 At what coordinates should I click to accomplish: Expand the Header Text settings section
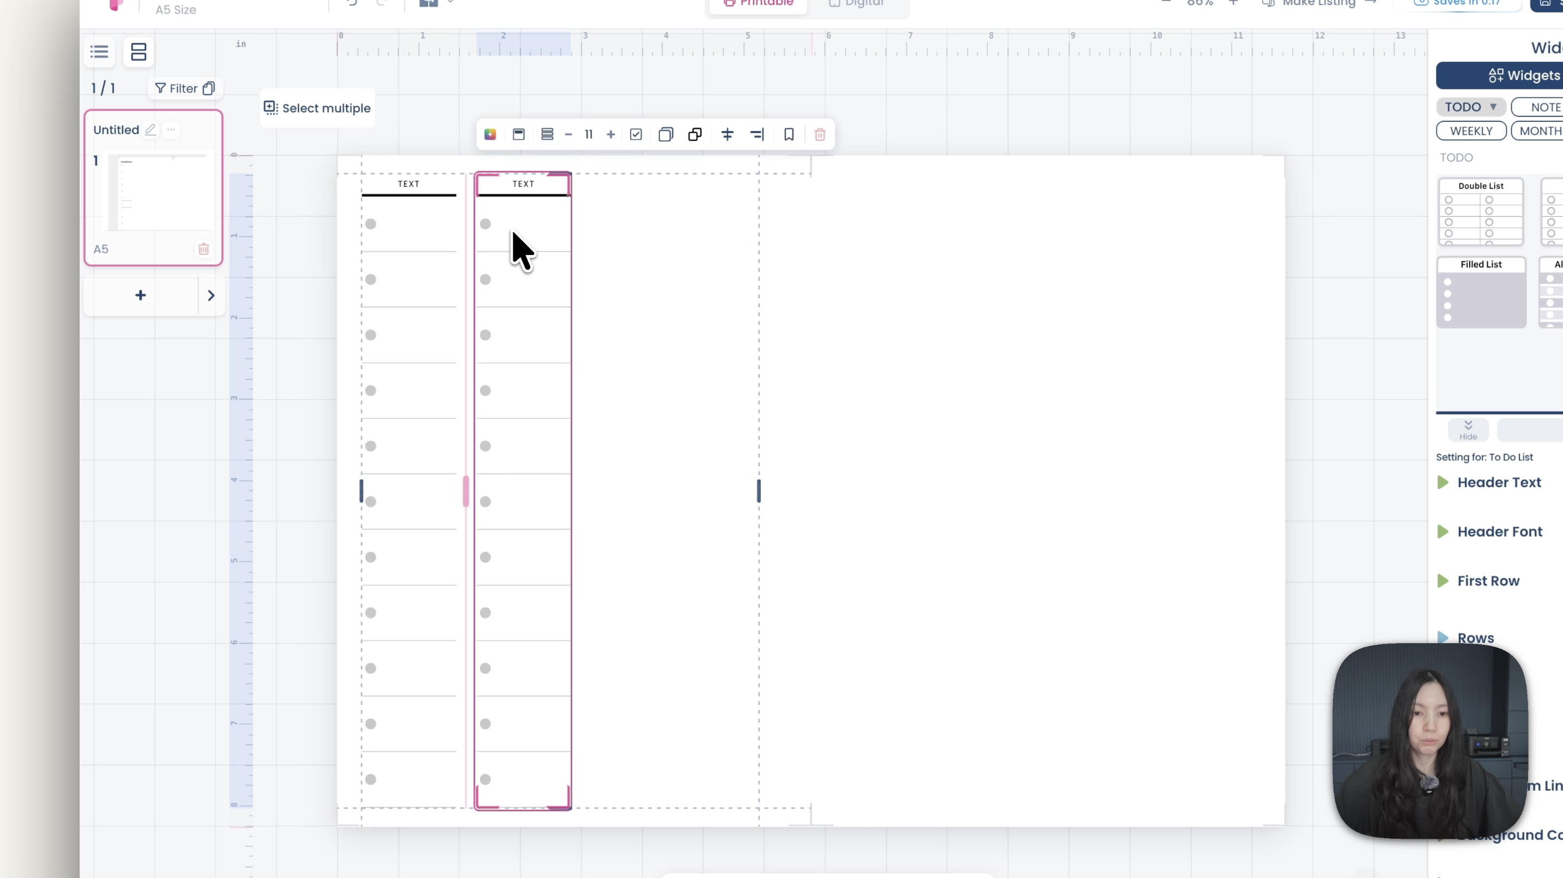tap(1489, 482)
